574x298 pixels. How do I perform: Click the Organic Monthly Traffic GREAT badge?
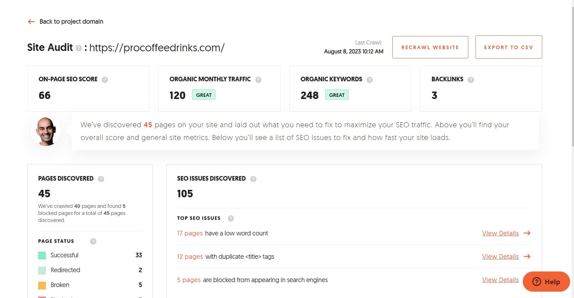pyautogui.click(x=204, y=95)
